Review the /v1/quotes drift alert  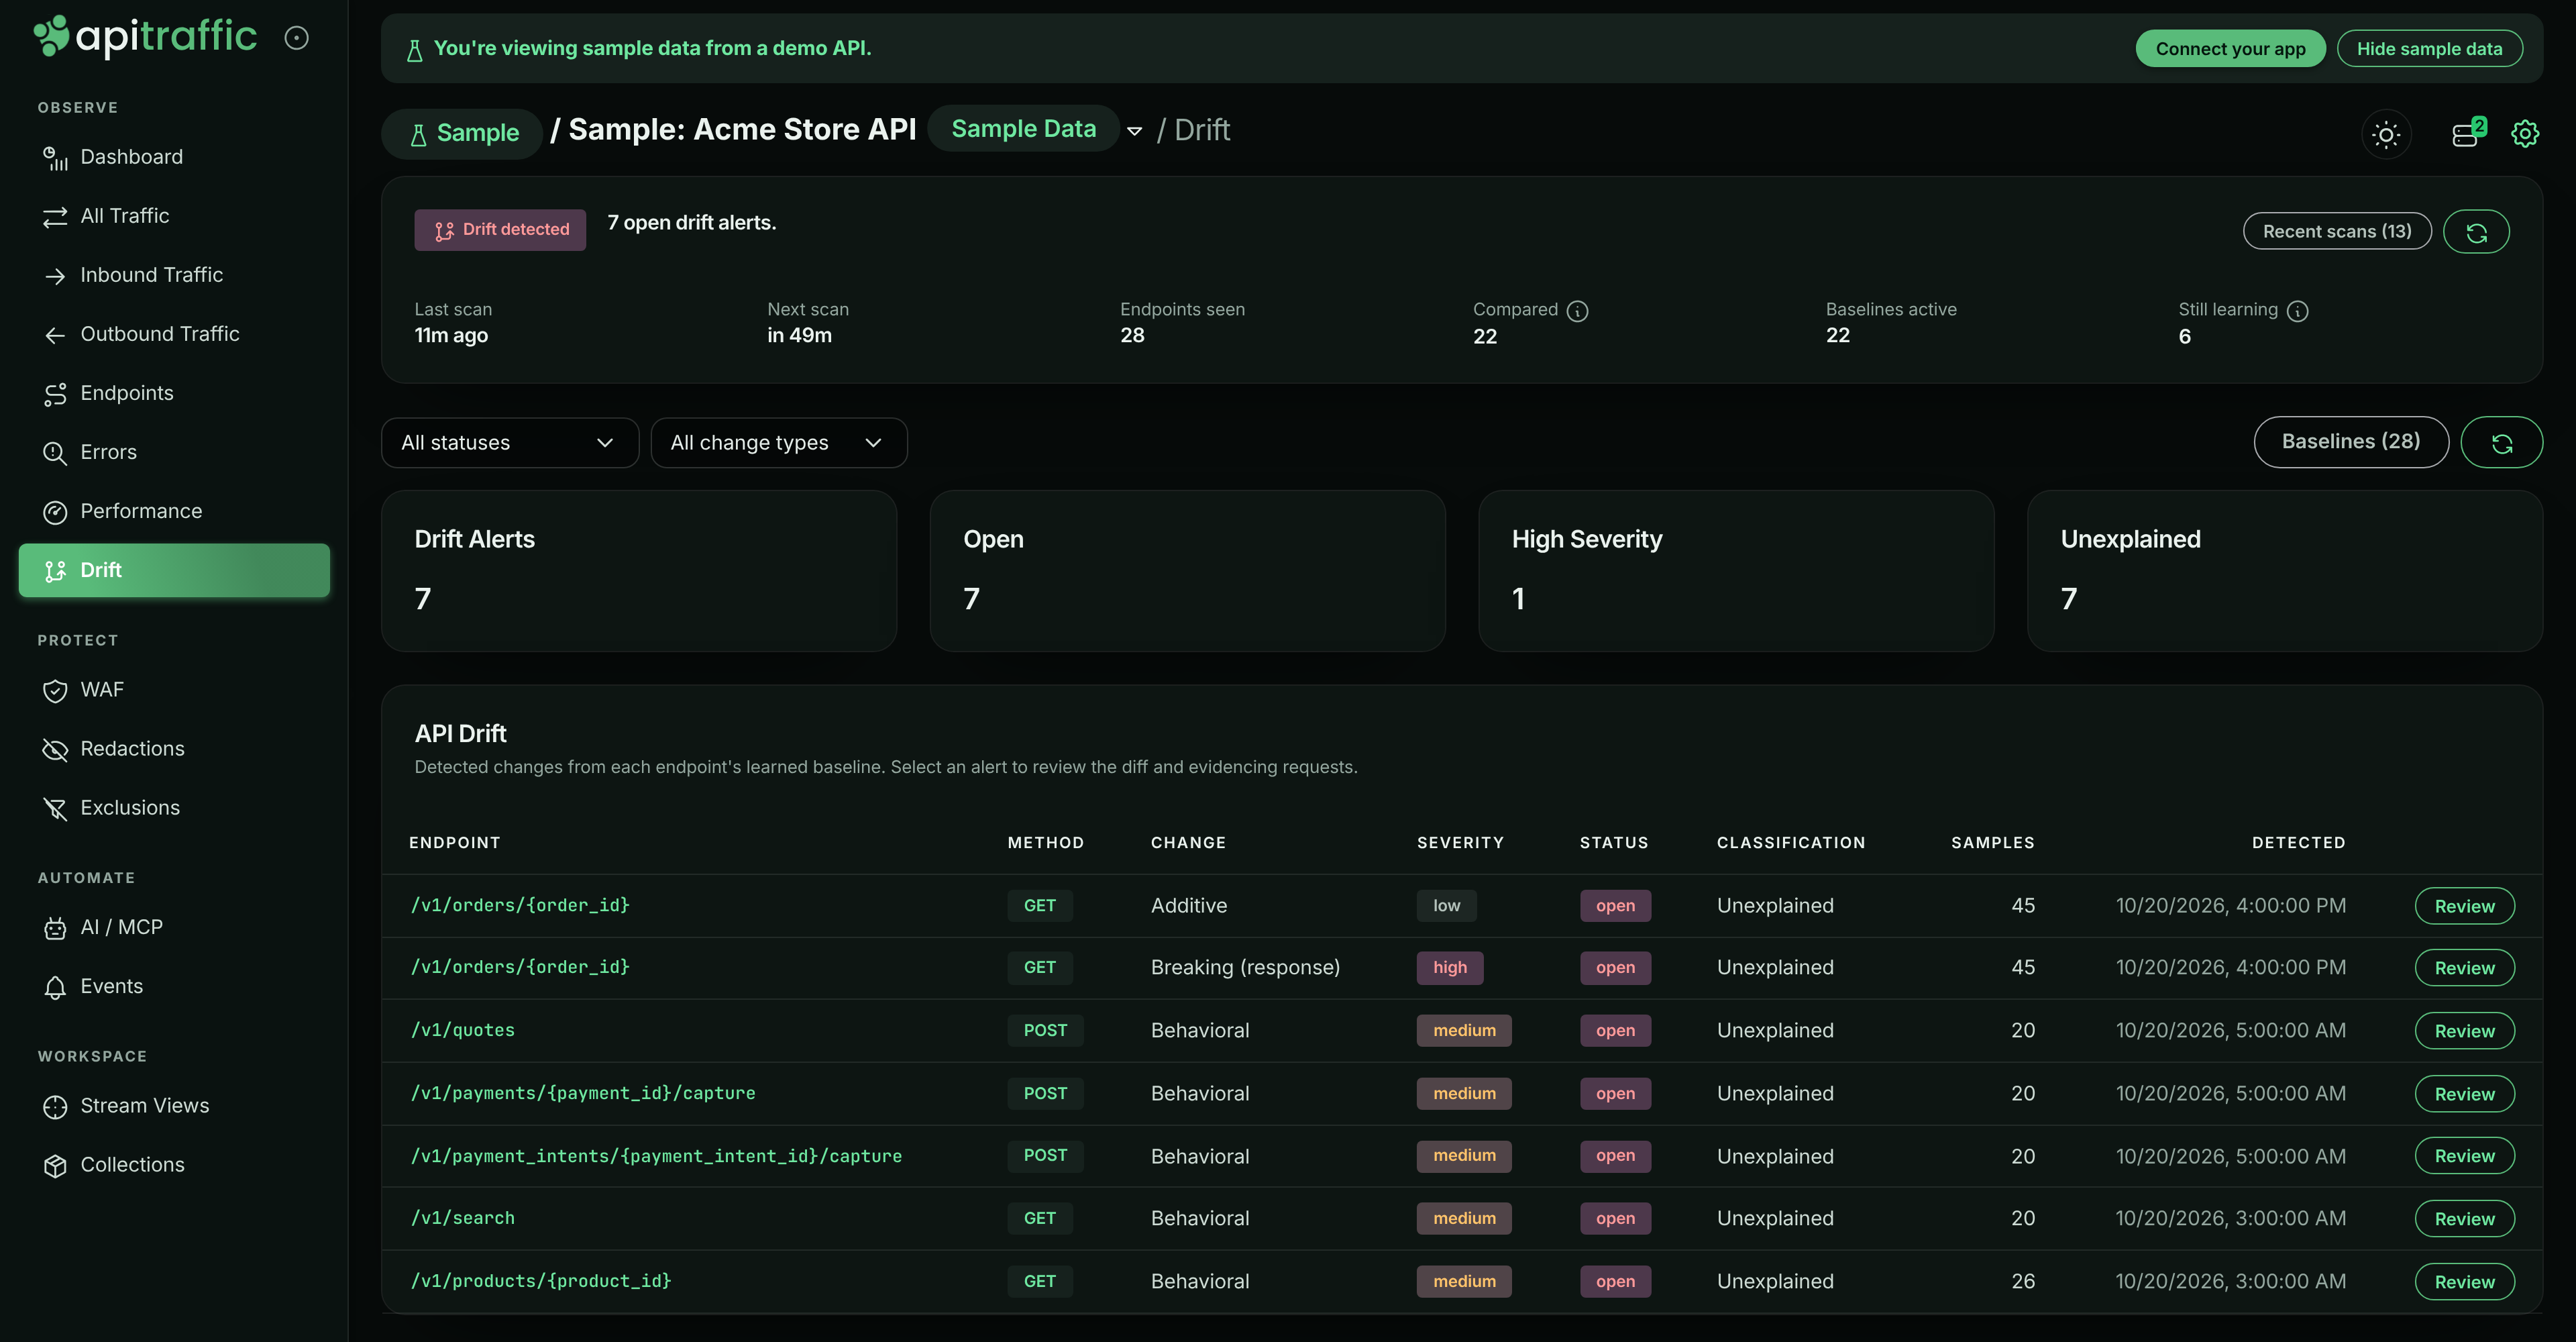pos(2464,1031)
